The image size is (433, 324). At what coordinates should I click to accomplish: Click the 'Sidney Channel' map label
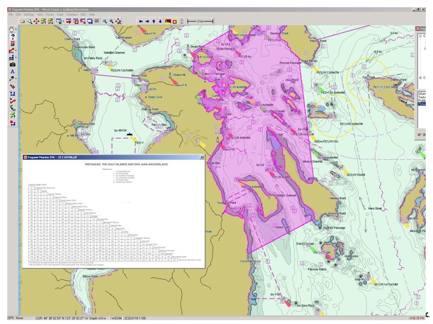[286, 195]
